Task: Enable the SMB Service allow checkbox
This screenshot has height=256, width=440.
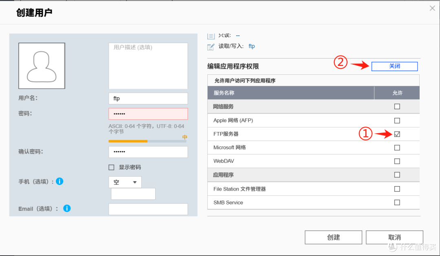Action: [397, 202]
